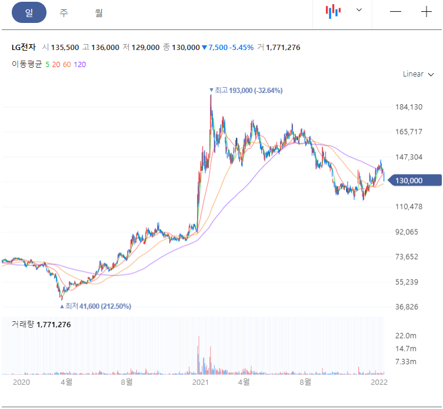Click the 147,304 price axis label
The width and height of the screenshot is (443, 409).
click(x=408, y=157)
